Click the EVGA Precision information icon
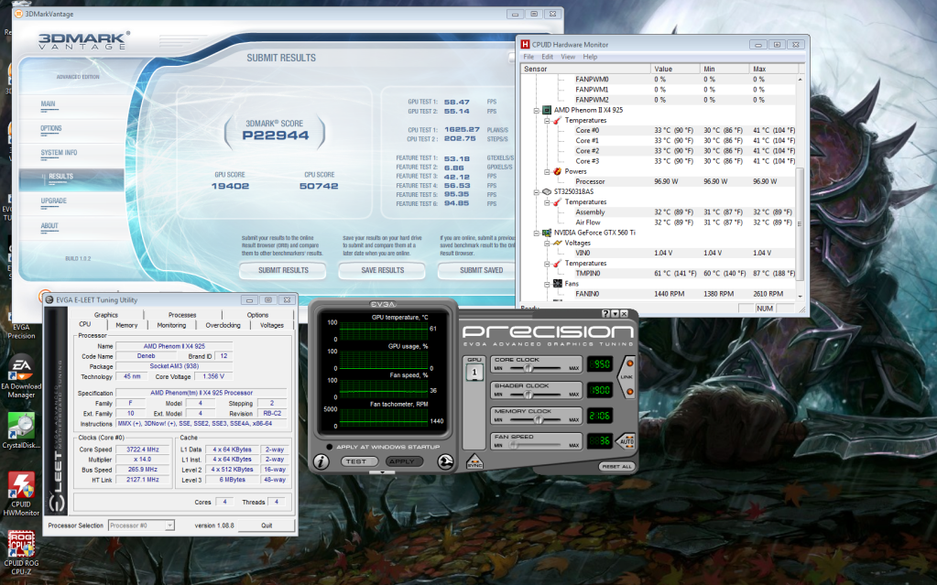Viewport: 937px width, 585px height. click(x=321, y=462)
